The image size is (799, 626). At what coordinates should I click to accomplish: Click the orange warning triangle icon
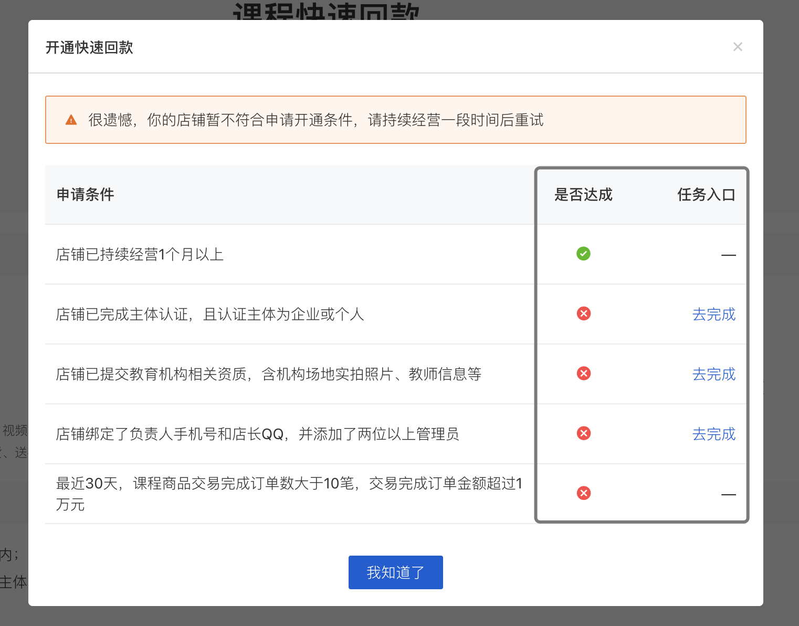[x=71, y=120]
